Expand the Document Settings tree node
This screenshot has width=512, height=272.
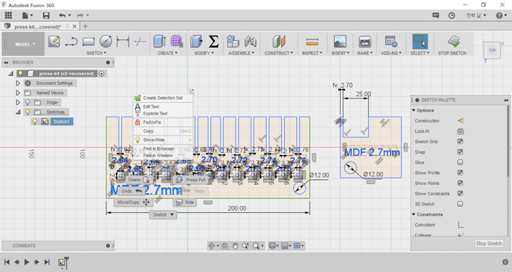pyautogui.click(x=18, y=83)
